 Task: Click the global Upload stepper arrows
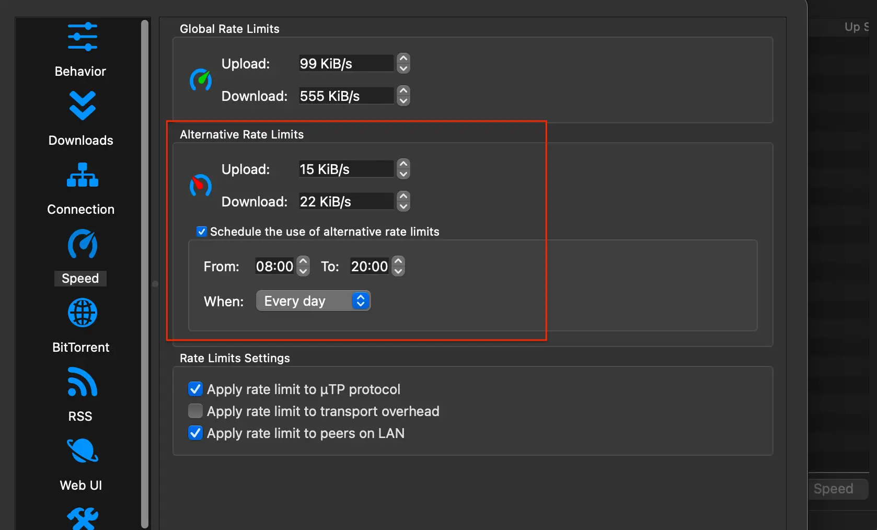pyautogui.click(x=403, y=64)
